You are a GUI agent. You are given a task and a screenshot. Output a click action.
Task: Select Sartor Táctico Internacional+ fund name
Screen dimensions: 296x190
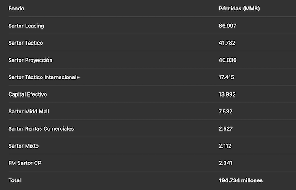(44, 77)
